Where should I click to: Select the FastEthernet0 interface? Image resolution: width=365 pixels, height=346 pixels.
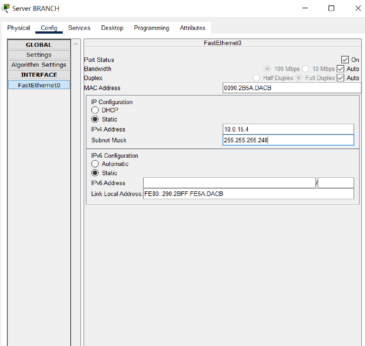(39, 84)
